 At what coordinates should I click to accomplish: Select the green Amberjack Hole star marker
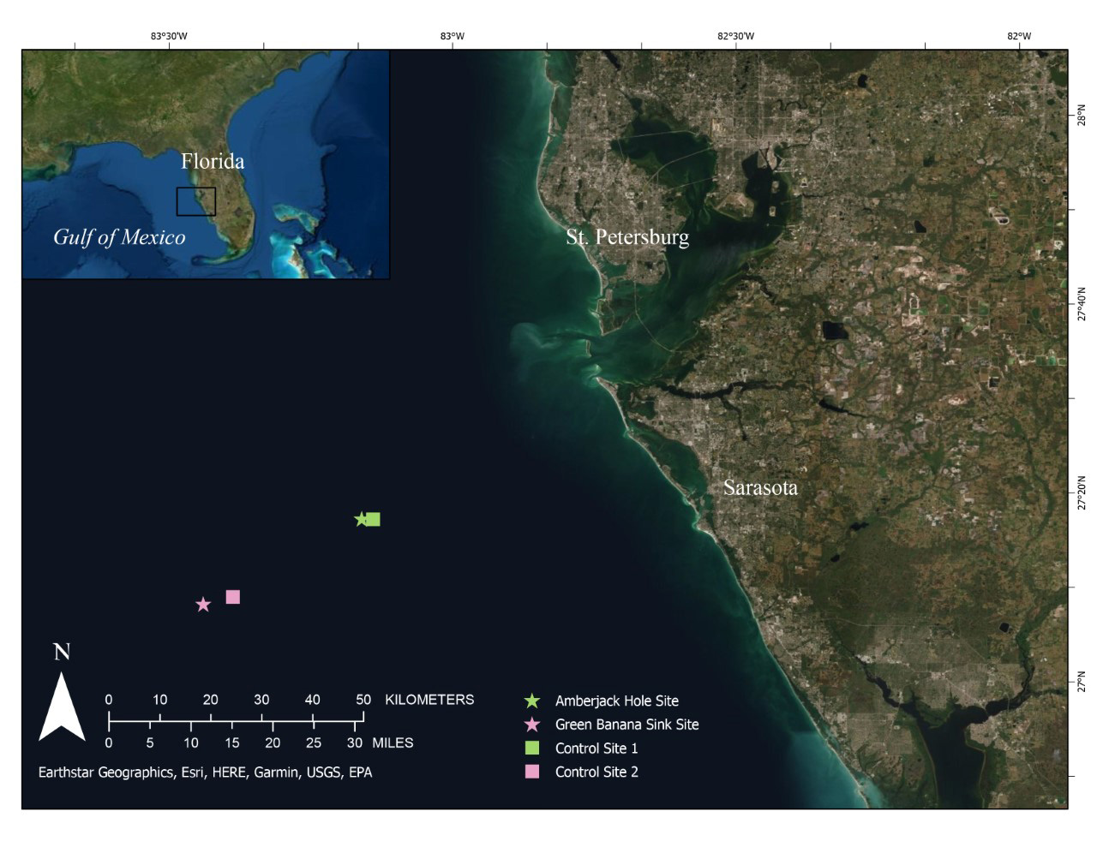coord(361,519)
